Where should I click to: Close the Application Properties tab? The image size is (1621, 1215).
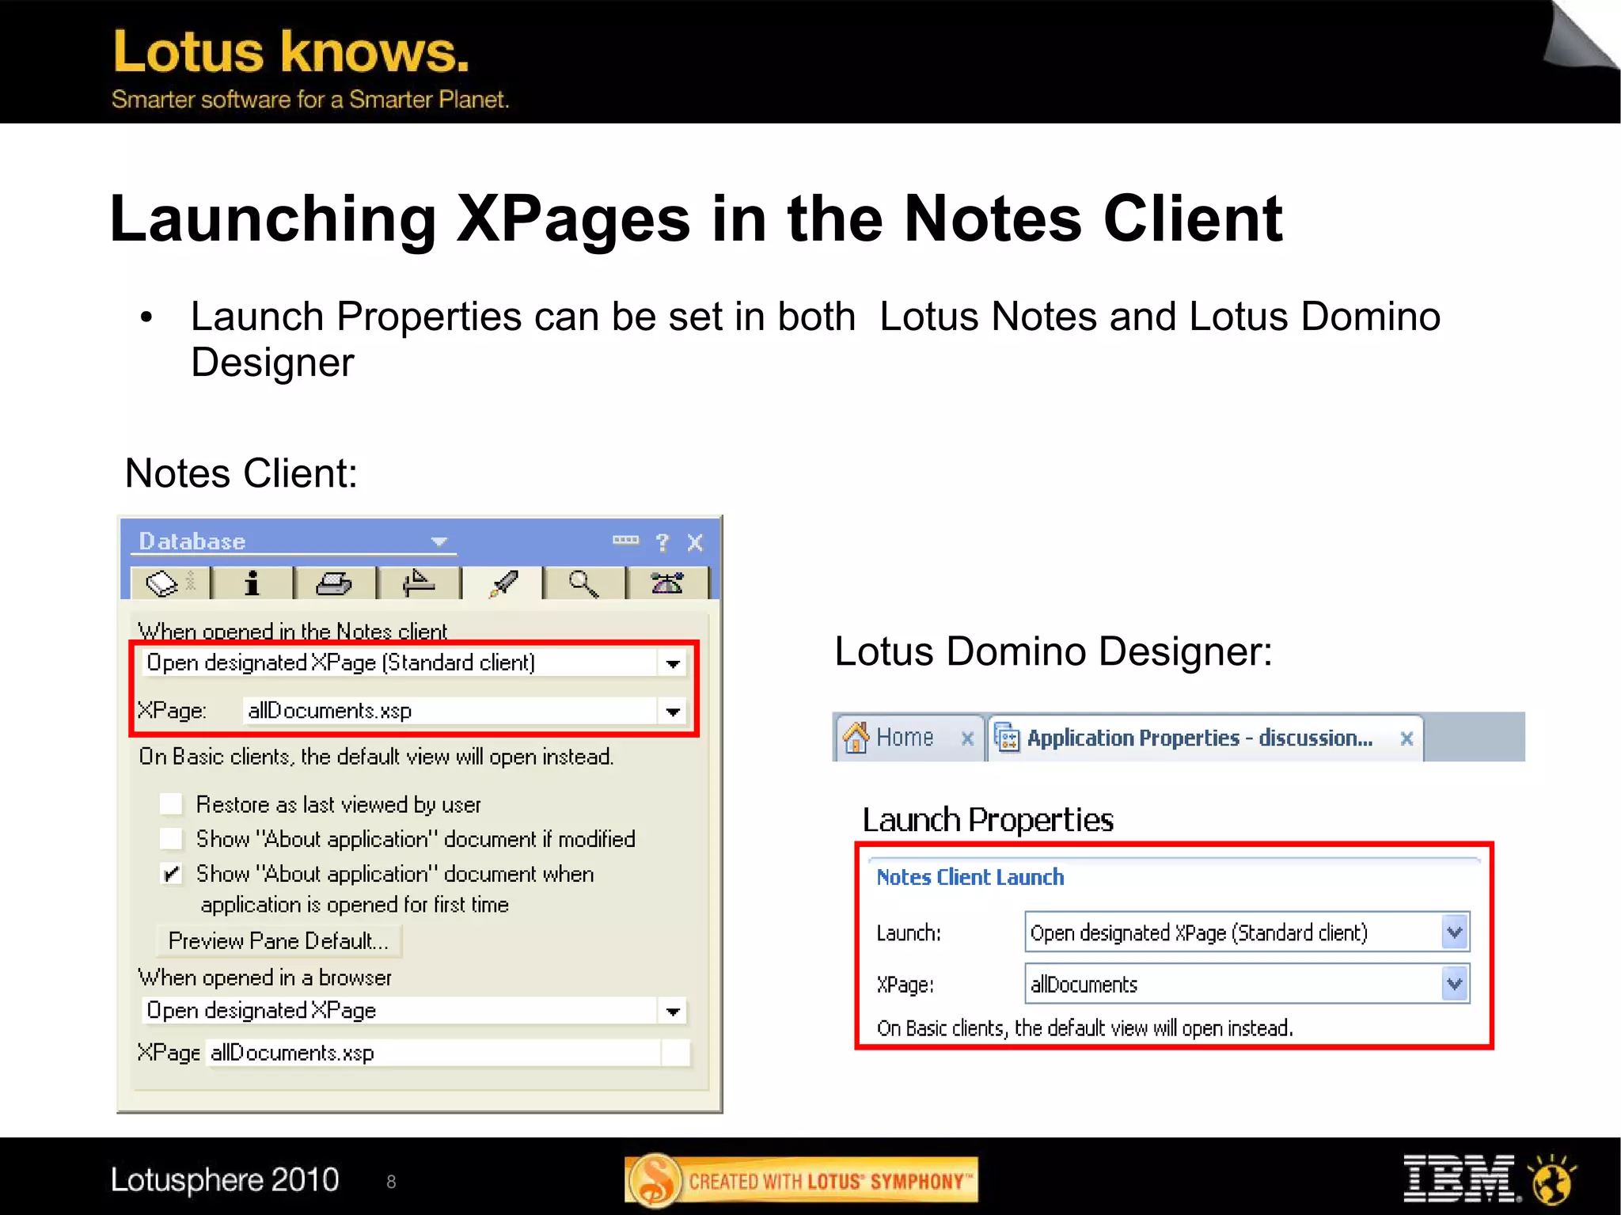(1407, 738)
